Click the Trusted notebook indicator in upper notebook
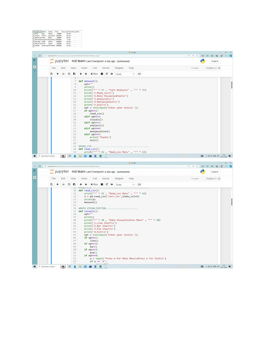Screen dimensions: 265x354 coord(195,68)
